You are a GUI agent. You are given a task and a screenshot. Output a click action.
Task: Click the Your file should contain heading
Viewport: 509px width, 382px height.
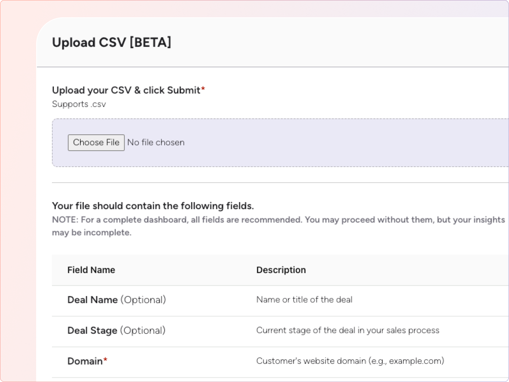click(x=153, y=206)
